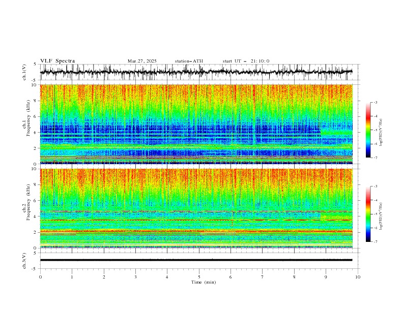Viewport: 403px width, 311px height.
Task: Click the ch.2 colorbar label 'log(PSD)(V²/Hz)'
Action: click(x=381, y=216)
